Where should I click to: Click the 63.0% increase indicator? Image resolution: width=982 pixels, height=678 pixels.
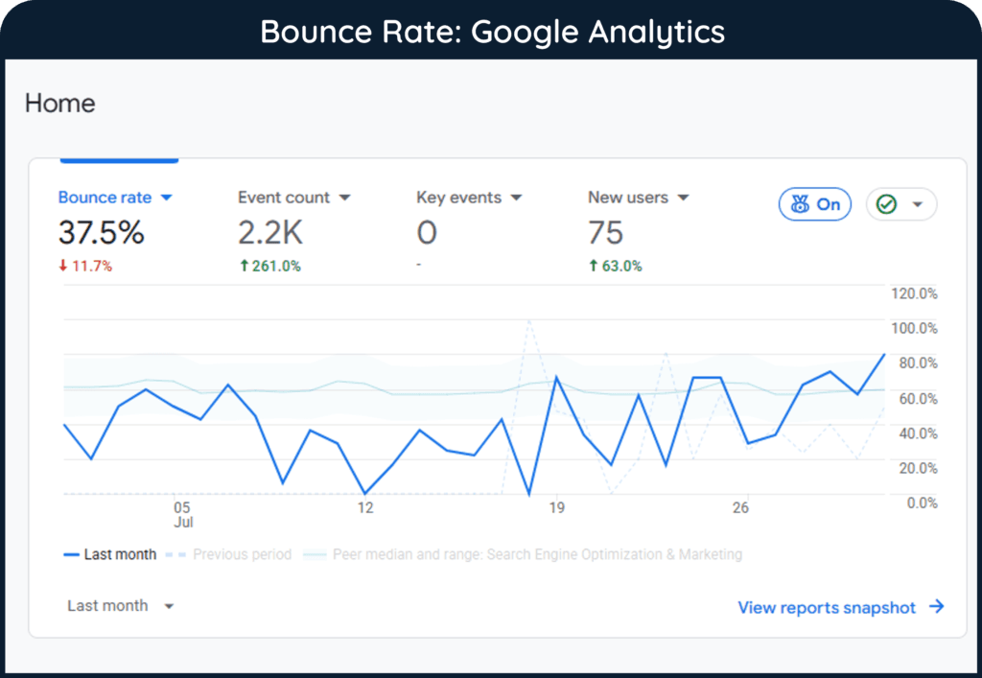(x=615, y=266)
